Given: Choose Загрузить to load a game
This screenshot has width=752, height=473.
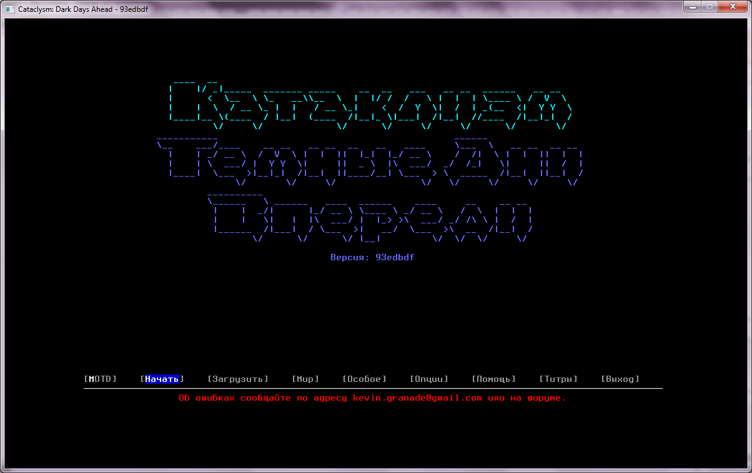Looking at the screenshot, I should (237, 379).
